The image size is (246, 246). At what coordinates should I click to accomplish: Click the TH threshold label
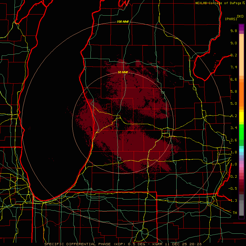235,213
